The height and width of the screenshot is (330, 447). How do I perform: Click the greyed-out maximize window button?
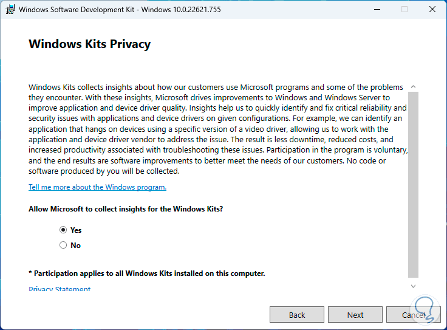(x=404, y=9)
